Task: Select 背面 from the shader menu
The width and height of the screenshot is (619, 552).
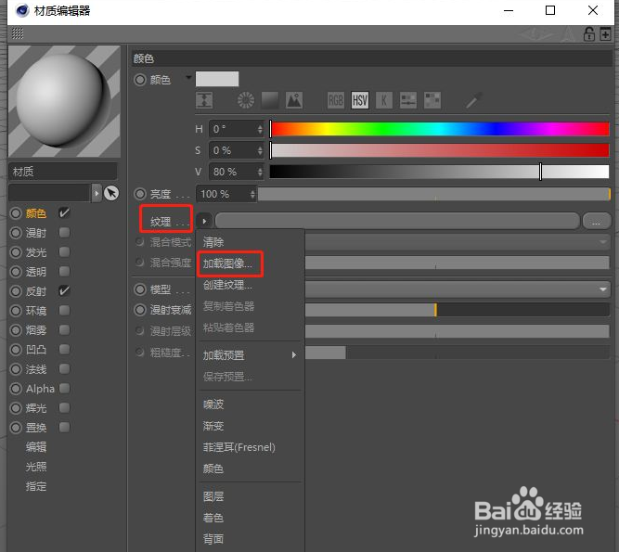Action: (213, 539)
